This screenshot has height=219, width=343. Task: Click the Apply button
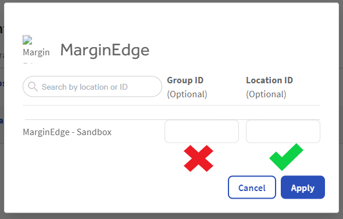(303, 187)
